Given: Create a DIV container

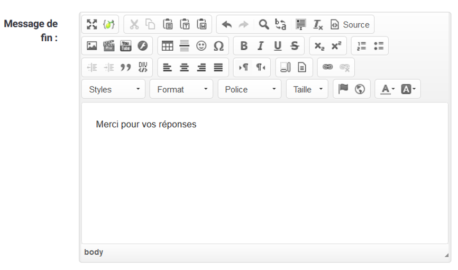Looking at the screenshot, I should click(143, 68).
